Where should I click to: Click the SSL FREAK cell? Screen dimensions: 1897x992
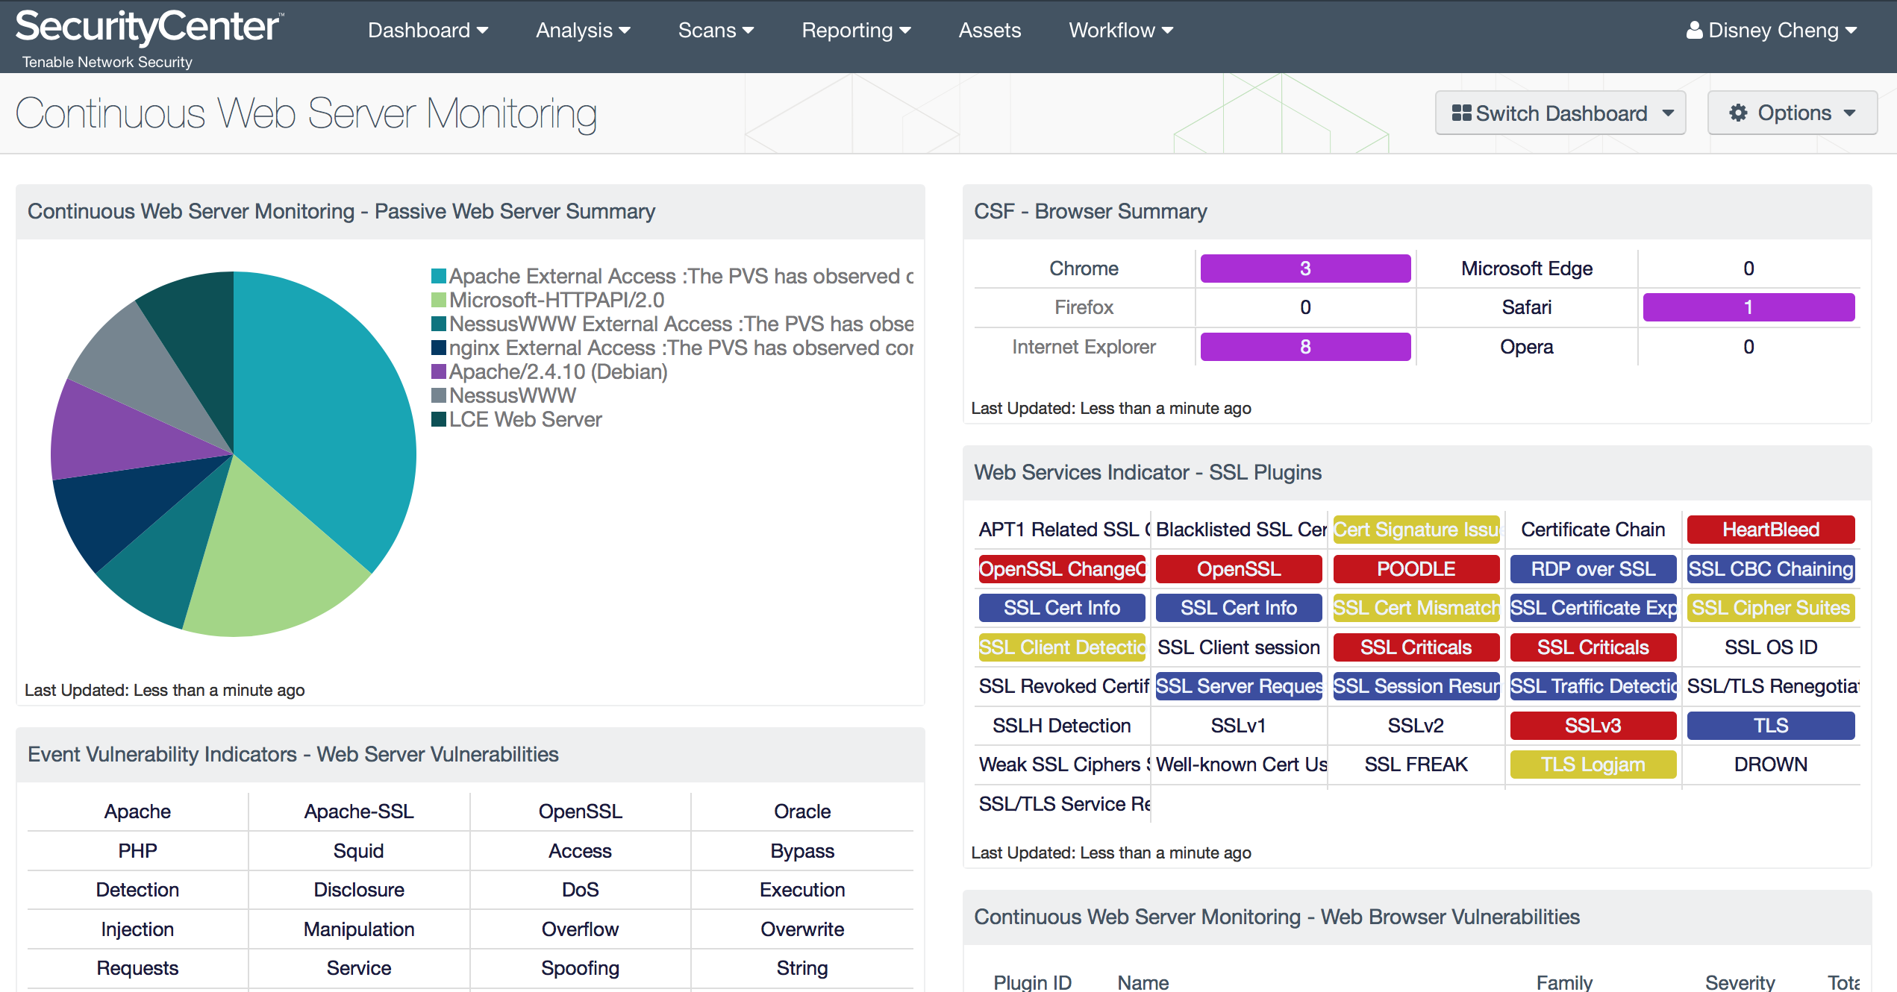(x=1416, y=765)
